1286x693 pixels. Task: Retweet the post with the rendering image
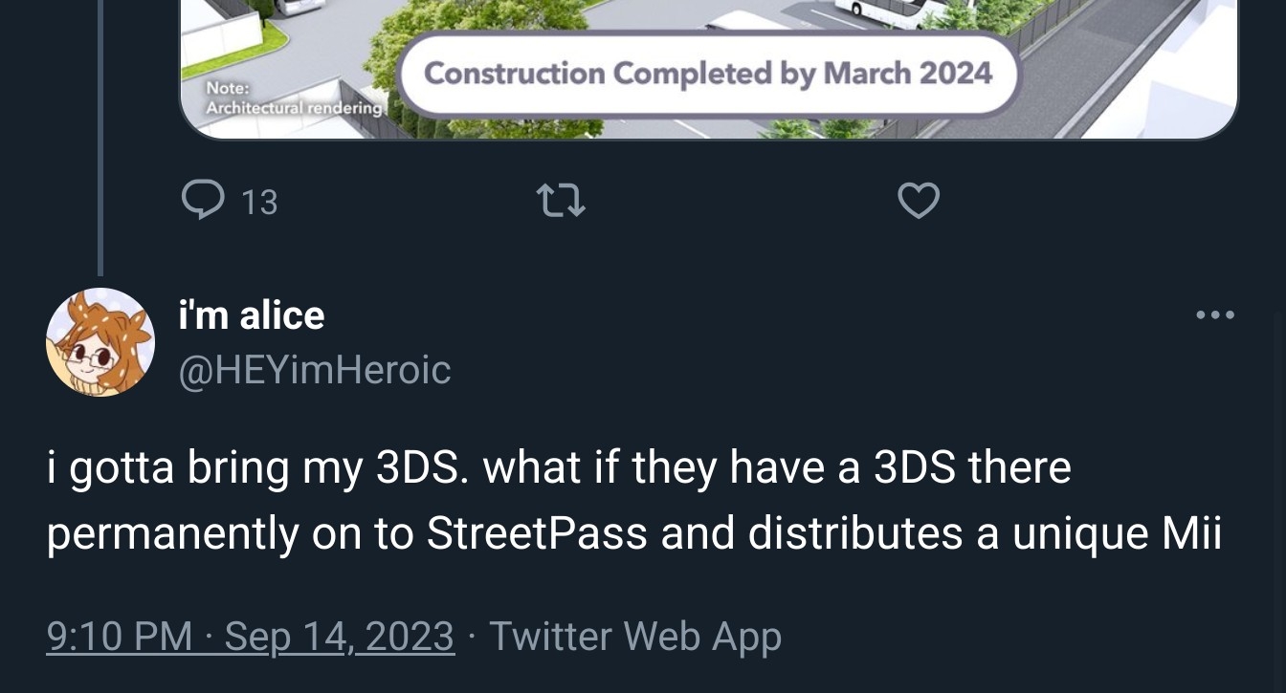561,201
